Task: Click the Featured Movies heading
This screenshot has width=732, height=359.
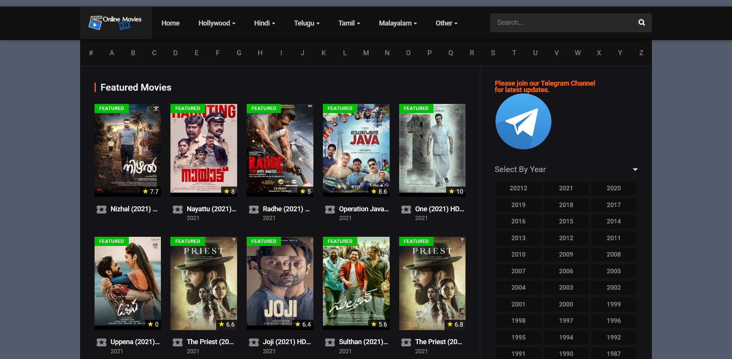Action: click(x=136, y=88)
